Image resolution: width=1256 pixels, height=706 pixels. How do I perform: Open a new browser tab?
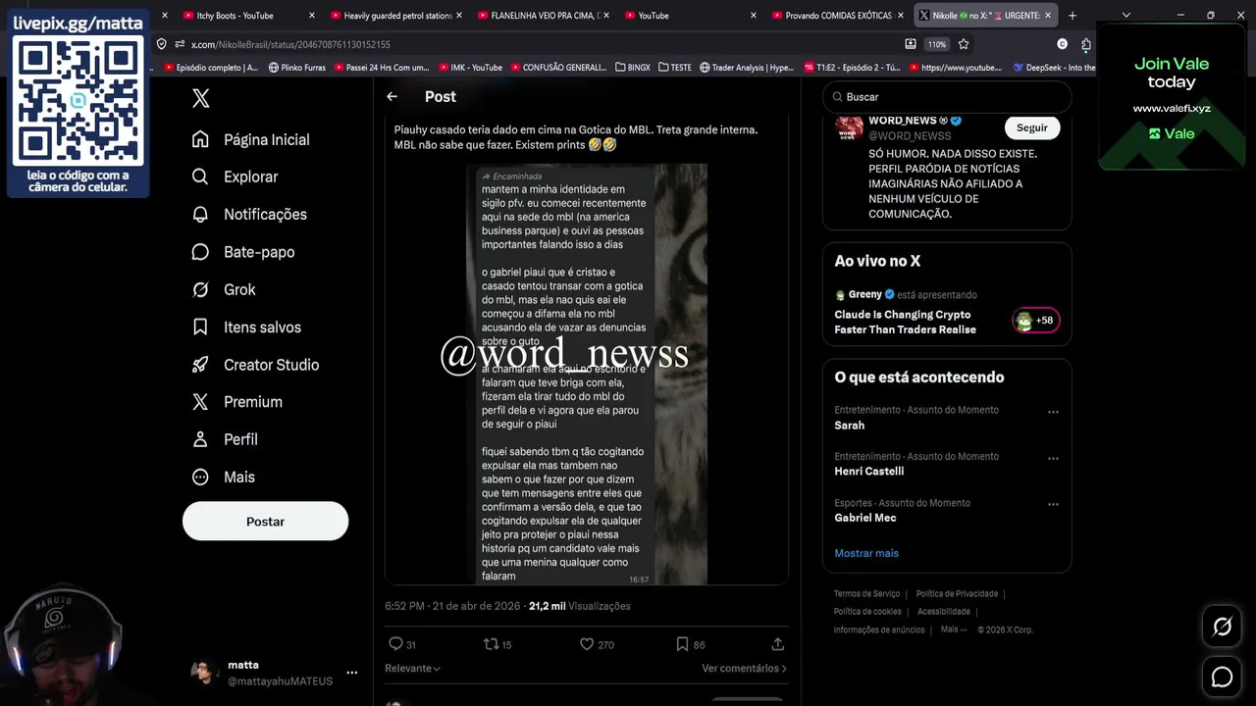pyautogui.click(x=1072, y=16)
